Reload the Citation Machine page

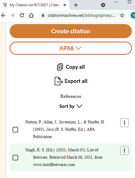point(22,15)
